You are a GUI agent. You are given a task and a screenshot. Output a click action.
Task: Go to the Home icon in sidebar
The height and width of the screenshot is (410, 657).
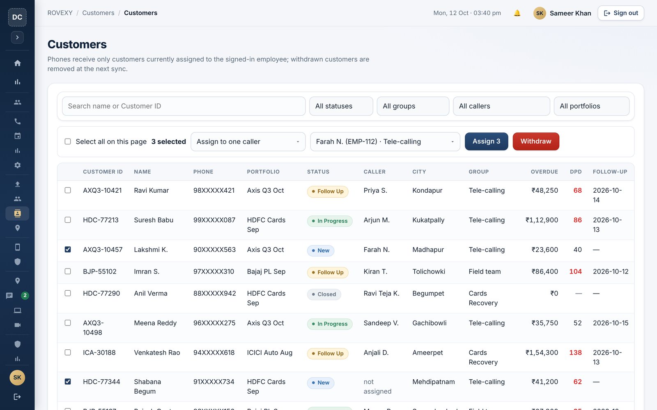tap(17, 63)
